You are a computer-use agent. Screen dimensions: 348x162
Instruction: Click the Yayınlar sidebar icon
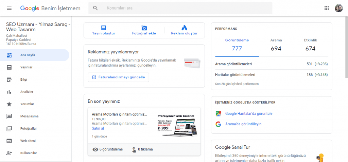[x=9, y=67]
